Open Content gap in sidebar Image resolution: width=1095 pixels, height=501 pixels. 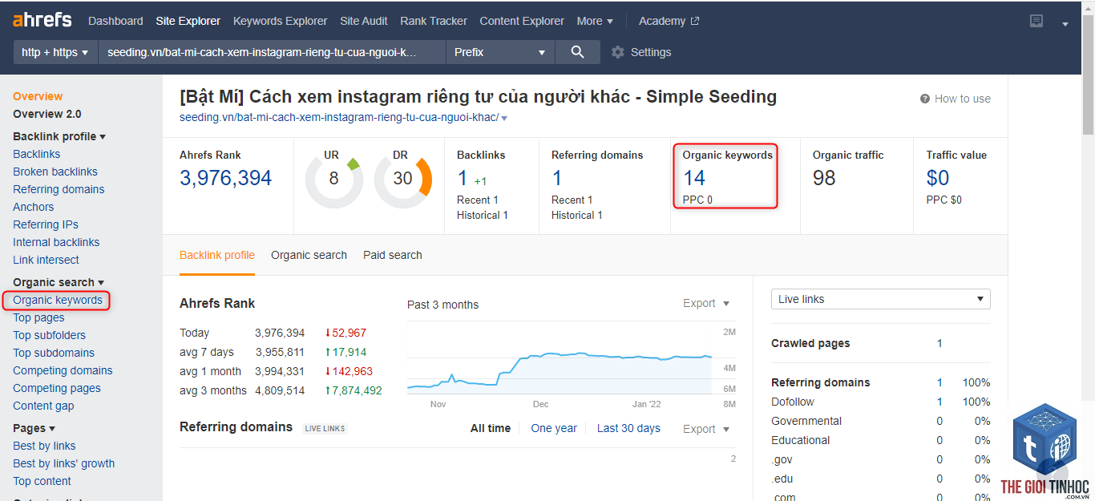(43, 406)
